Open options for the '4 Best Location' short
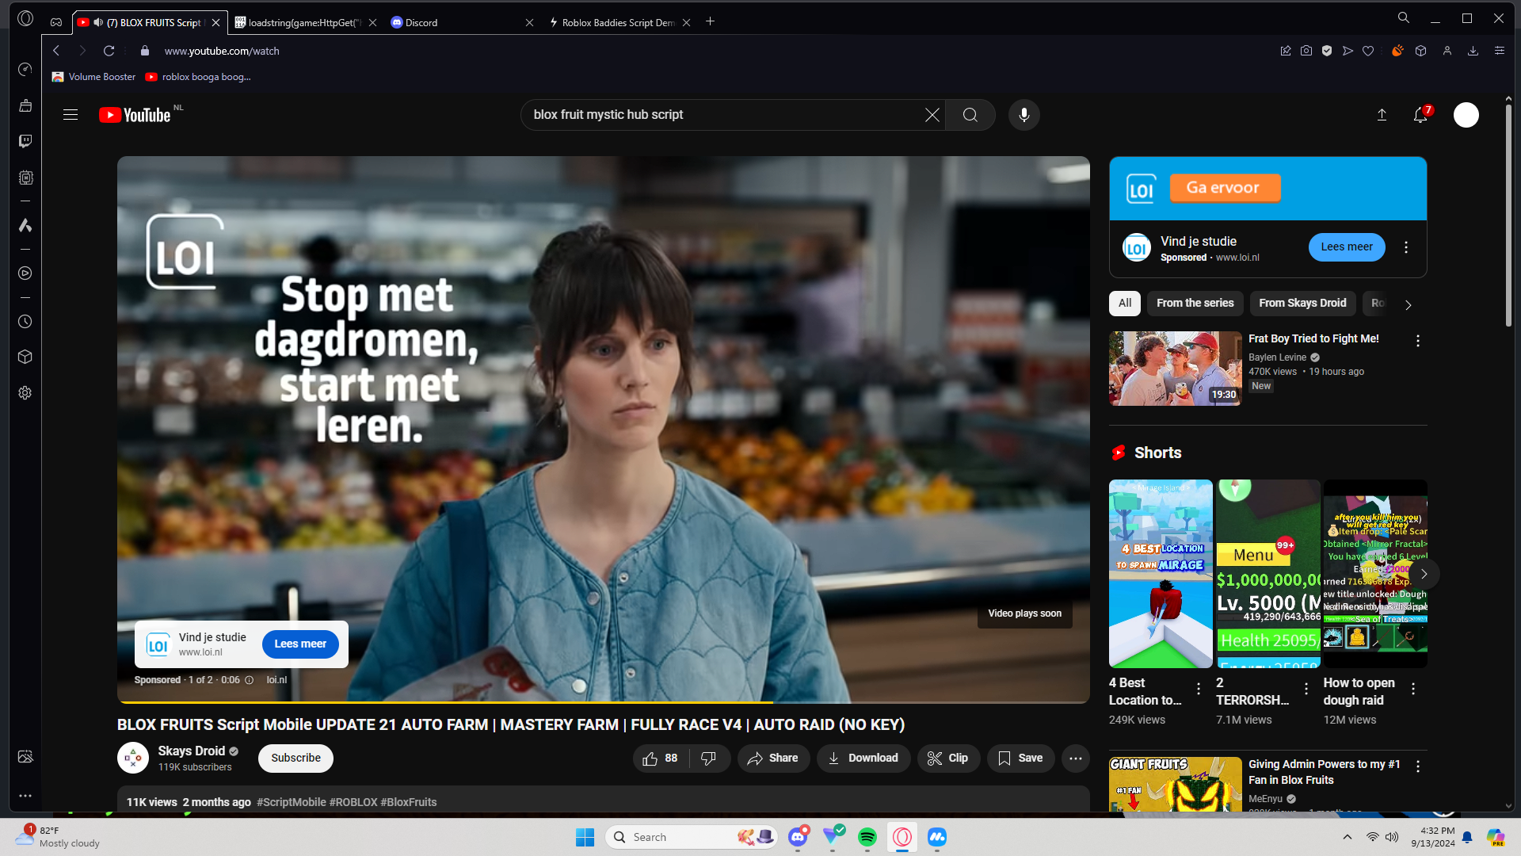1521x856 pixels. point(1199,690)
